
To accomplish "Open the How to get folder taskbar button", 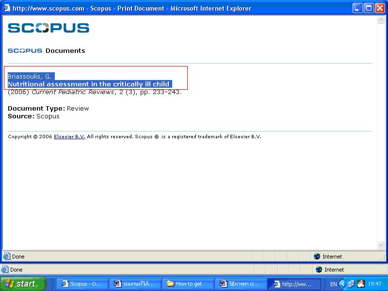I will pos(188,284).
